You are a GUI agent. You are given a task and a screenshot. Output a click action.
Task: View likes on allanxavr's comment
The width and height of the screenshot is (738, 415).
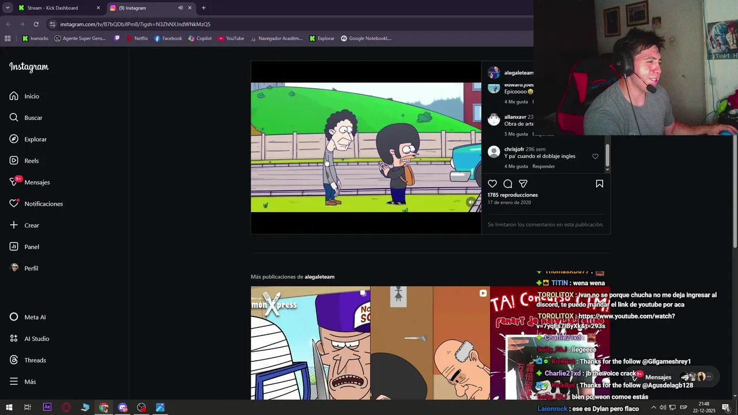coord(516,134)
